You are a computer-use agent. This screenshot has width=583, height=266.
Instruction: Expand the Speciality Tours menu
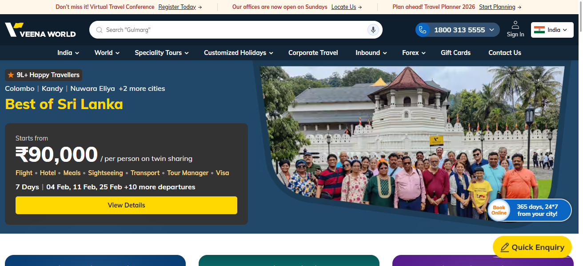point(162,53)
